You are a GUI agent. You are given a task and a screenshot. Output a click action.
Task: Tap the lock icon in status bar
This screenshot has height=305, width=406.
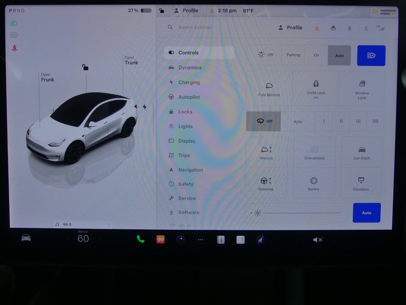162,10
